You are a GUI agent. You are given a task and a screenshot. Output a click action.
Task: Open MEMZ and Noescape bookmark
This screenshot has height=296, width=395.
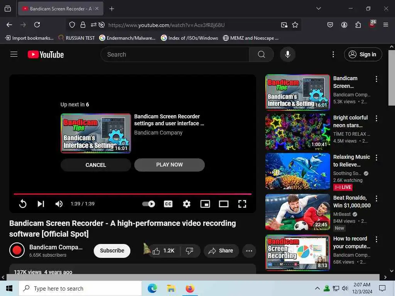(x=251, y=38)
